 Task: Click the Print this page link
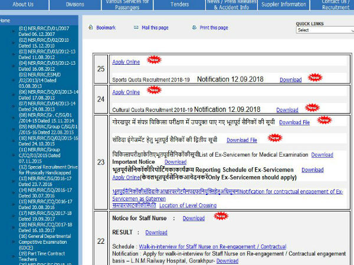(214, 28)
